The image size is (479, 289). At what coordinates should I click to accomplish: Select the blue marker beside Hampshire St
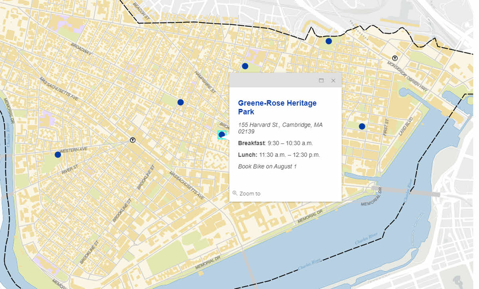point(245,66)
